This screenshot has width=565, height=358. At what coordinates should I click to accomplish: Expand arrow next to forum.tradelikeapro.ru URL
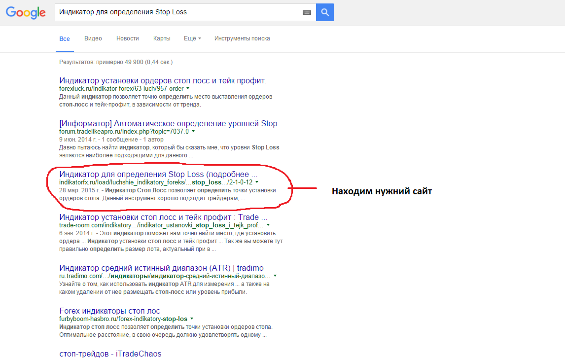click(193, 131)
